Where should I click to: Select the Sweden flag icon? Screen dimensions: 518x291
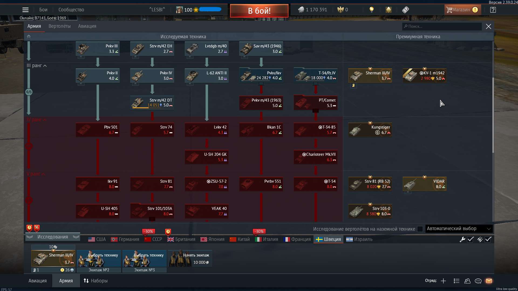click(x=319, y=239)
